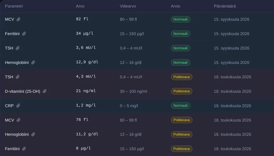Open attachment icon for Hemoglobiini 11,2 g/dl row
Image resolution: width=274 pixels, height=156 pixels.
tap(33, 134)
